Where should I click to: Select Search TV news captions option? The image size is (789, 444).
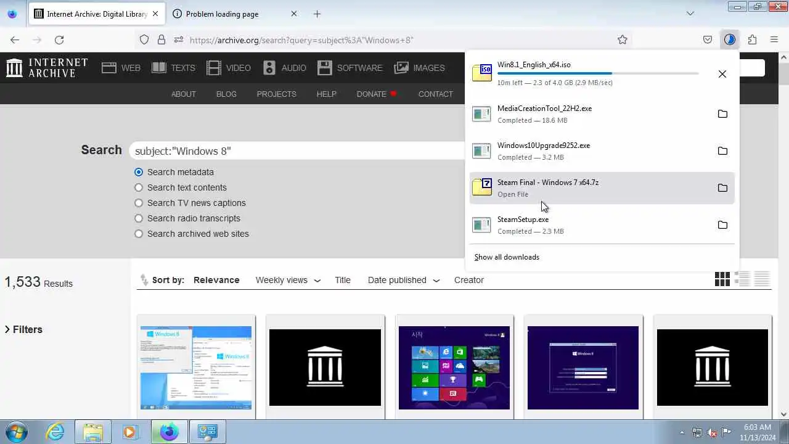139,203
